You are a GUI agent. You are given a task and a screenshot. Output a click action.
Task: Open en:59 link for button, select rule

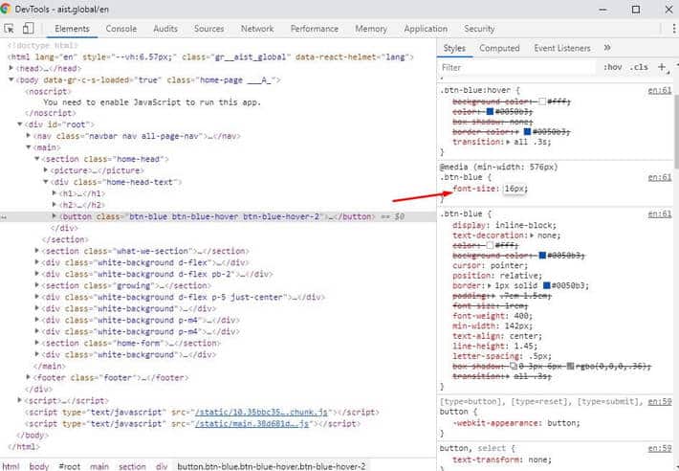pos(660,448)
